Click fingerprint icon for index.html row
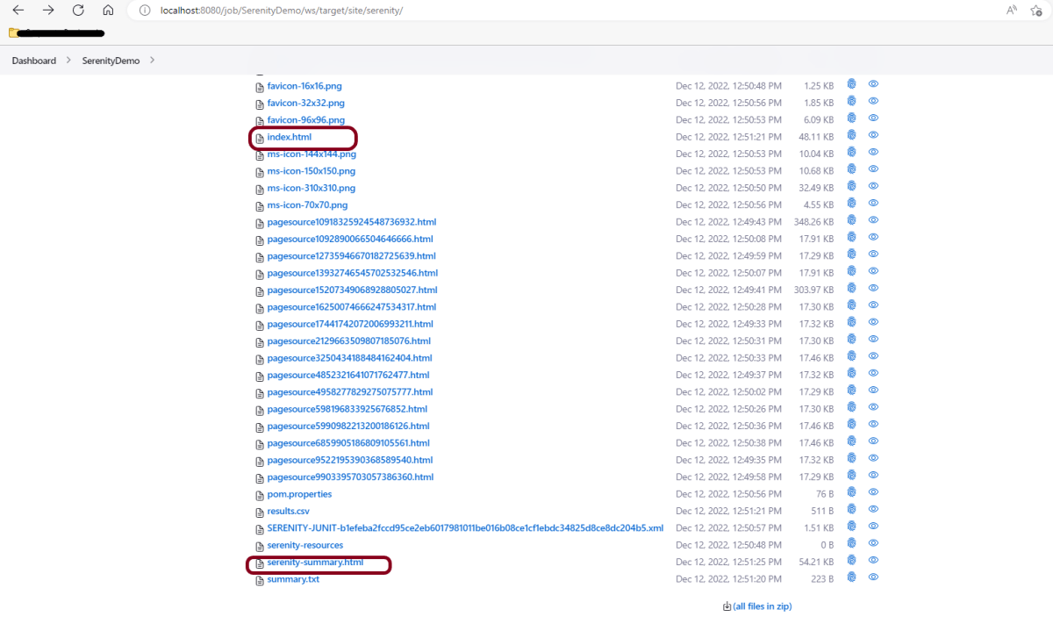Image resolution: width=1053 pixels, height=638 pixels. [x=851, y=135]
